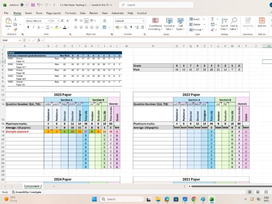
Task: Click the Undo arrow icon
Action: point(39,5)
